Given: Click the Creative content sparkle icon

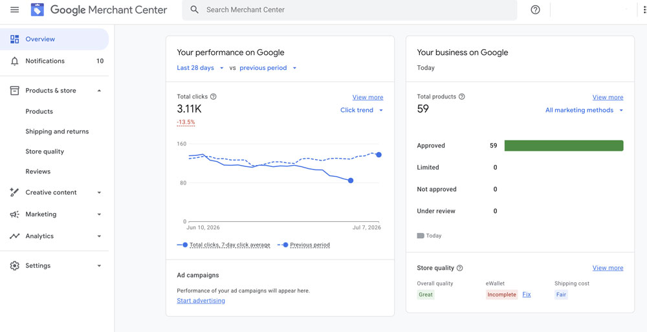Looking at the screenshot, I should 15,192.
